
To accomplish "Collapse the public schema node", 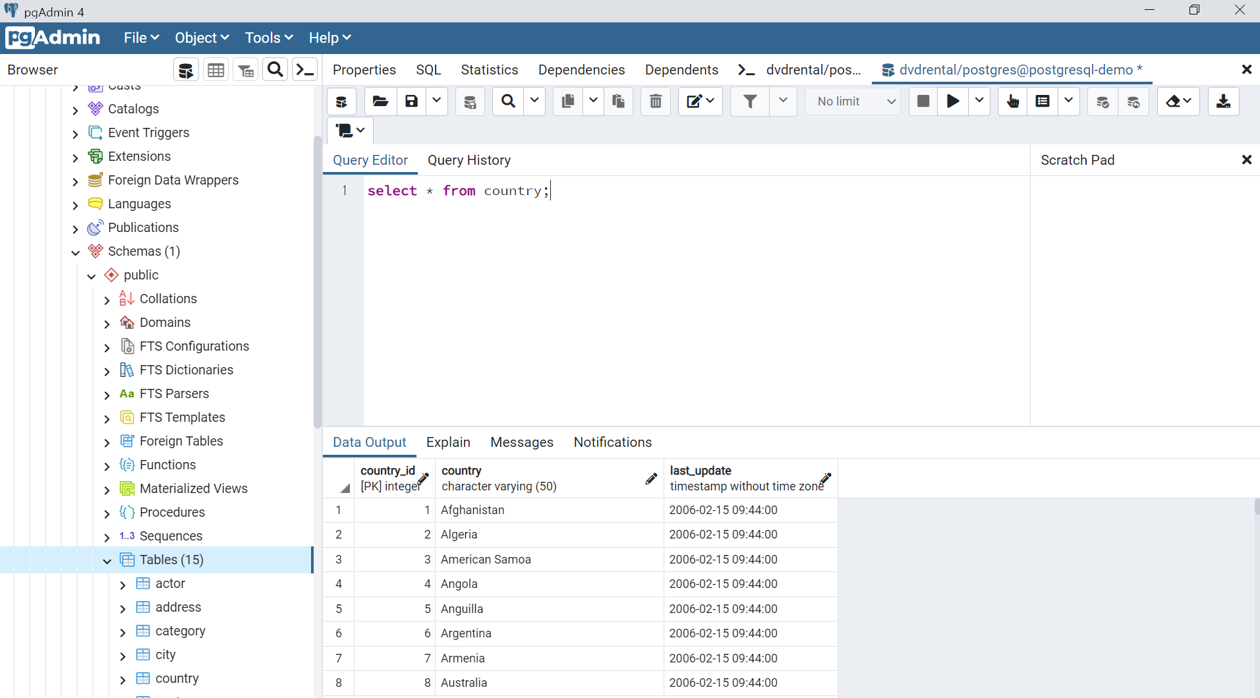I will [92, 276].
